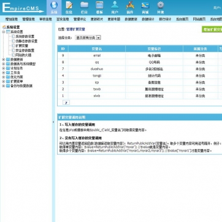Click the 变量名 column header
This screenshot has width=222, height=222.
[97, 49]
